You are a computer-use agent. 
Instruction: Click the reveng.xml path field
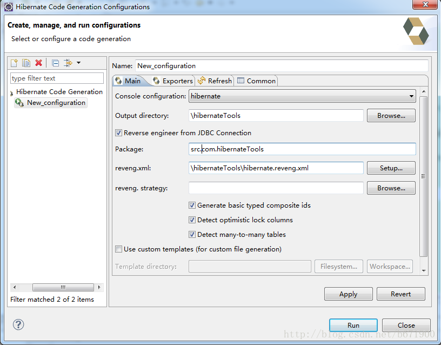[x=276, y=168]
